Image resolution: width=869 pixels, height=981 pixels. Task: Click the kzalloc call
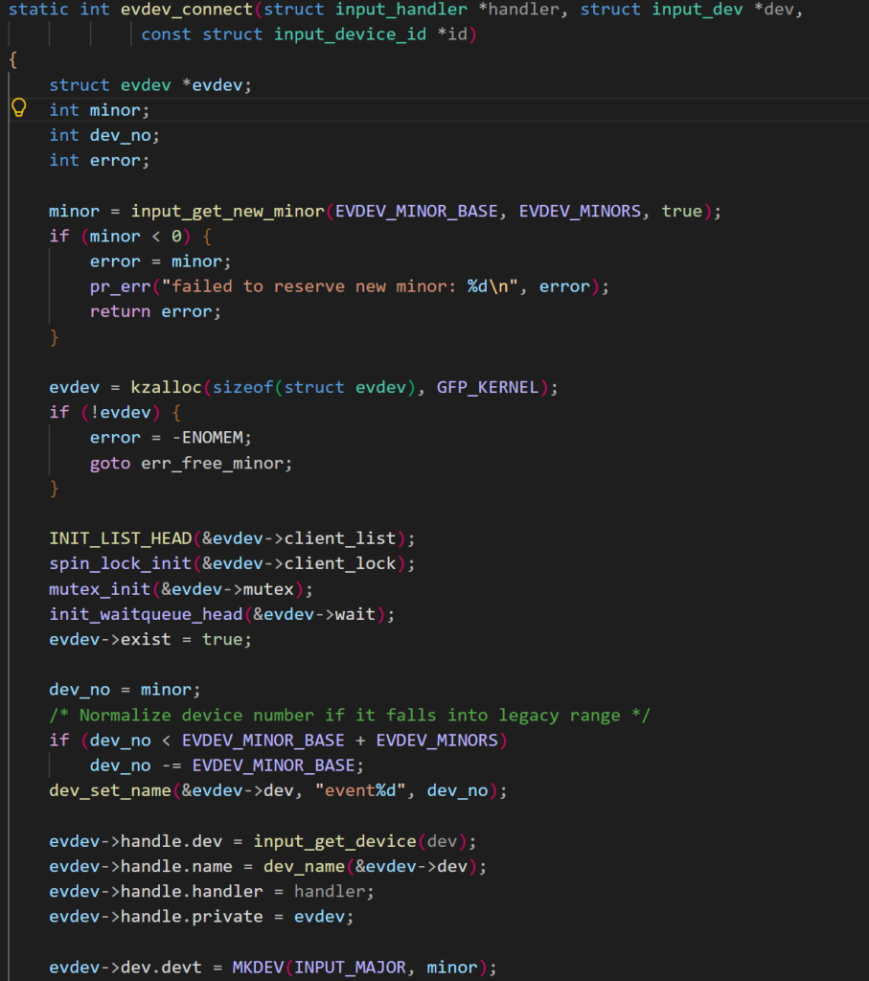tap(166, 387)
